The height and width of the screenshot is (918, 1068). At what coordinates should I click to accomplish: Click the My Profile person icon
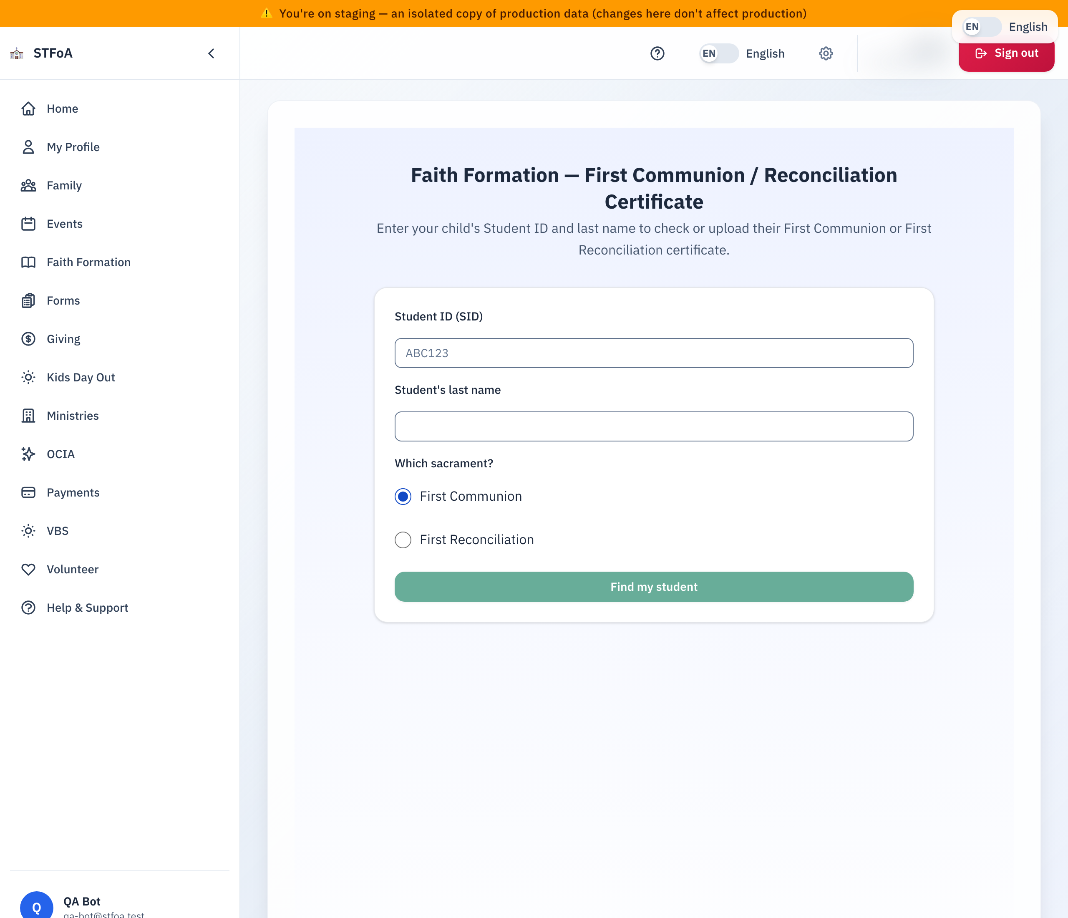coord(28,147)
